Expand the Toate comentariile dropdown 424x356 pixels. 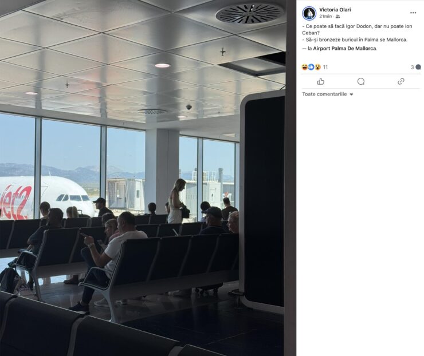328,94
